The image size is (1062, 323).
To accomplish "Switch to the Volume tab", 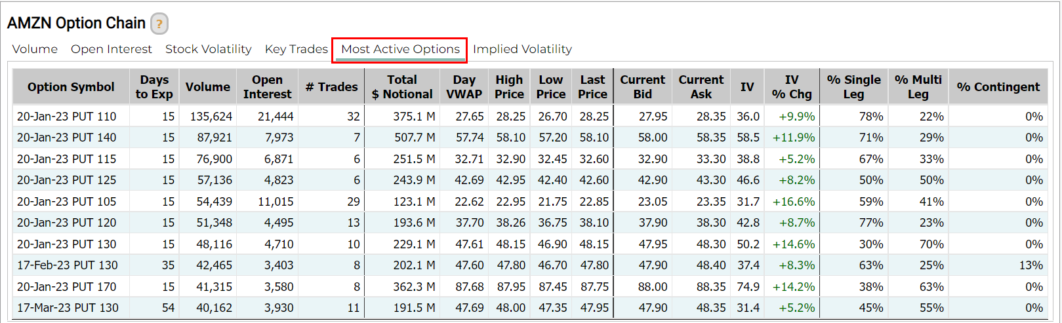I will [35, 49].
